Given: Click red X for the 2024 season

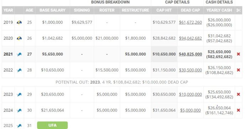Looking at the screenshot, I should point(238,110).
